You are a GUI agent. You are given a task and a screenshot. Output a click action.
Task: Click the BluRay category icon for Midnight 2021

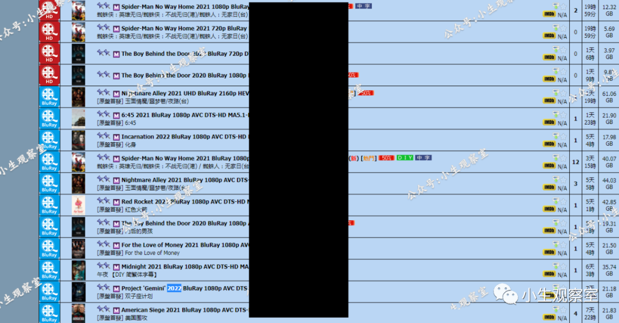[49, 270]
